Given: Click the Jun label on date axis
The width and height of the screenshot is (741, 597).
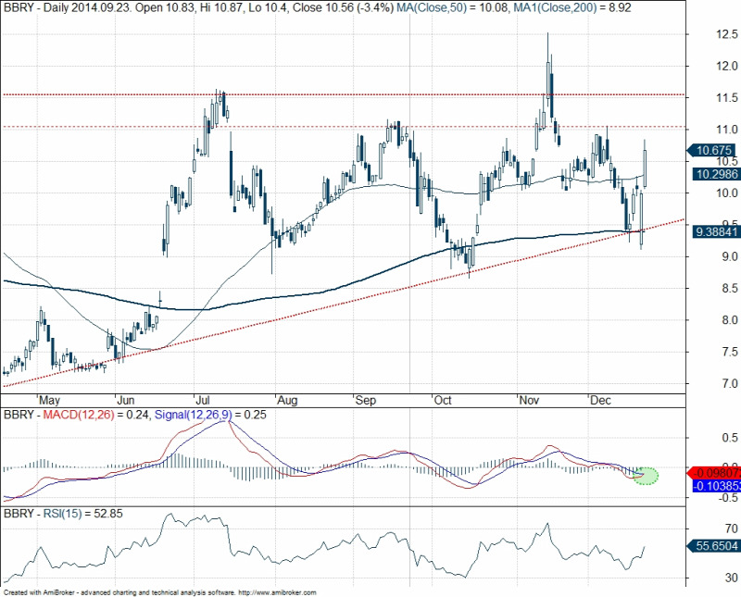Looking at the screenshot, I should [x=126, y=401].
